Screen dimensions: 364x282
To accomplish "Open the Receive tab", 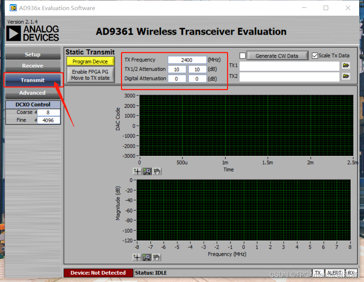I will pos(33,66).
